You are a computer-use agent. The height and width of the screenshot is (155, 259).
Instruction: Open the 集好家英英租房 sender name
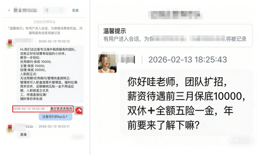(61, 109)
